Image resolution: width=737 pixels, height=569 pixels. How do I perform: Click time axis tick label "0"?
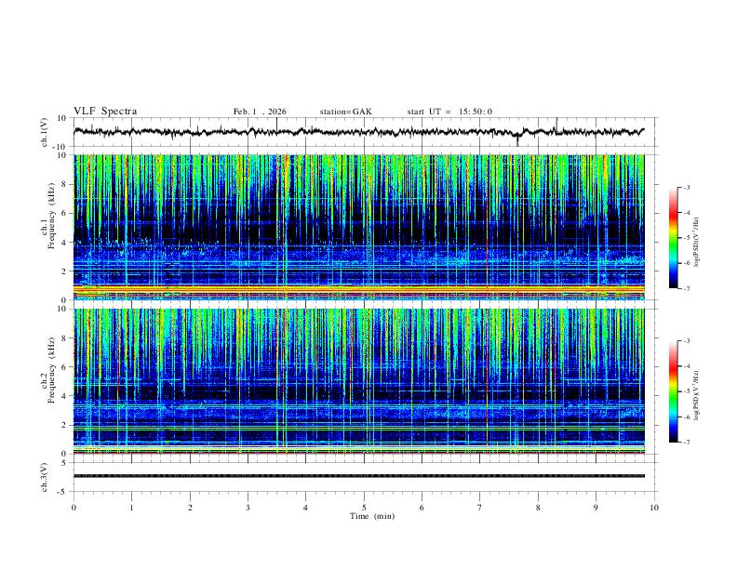point(74,508)
